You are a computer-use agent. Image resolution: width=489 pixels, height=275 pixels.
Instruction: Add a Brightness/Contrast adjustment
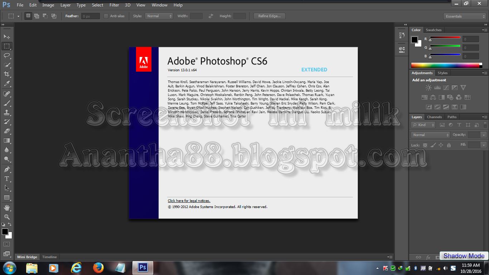point(429,87)
